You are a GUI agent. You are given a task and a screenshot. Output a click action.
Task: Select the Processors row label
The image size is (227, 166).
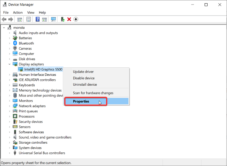(27, 116)
